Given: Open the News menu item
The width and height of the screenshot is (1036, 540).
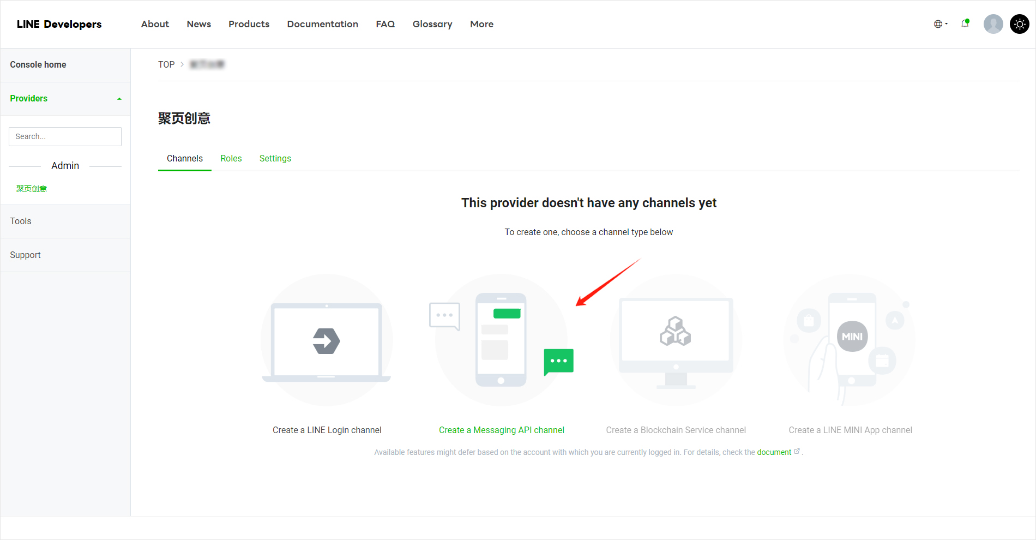Looking at the screenshot, I should (x=198, y=24).
